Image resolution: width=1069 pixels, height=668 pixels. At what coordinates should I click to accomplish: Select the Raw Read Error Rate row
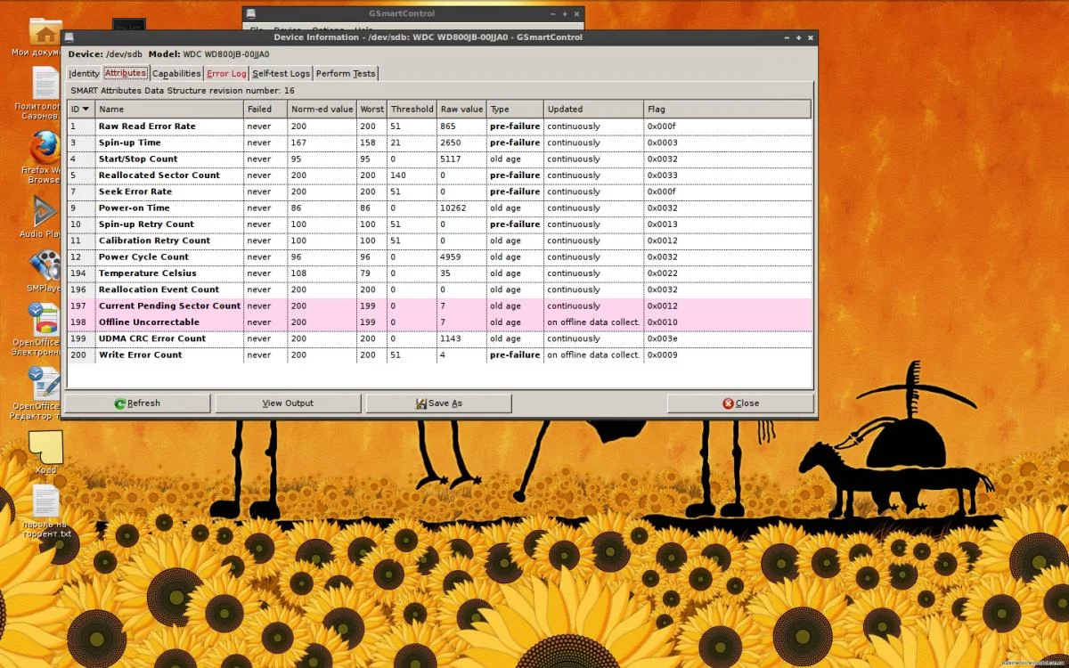click(x=439, y=126)
